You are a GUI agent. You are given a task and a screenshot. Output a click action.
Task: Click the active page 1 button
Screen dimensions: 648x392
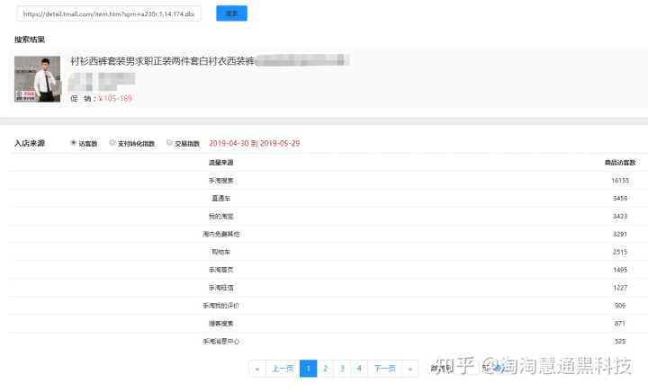coord(308,368)
